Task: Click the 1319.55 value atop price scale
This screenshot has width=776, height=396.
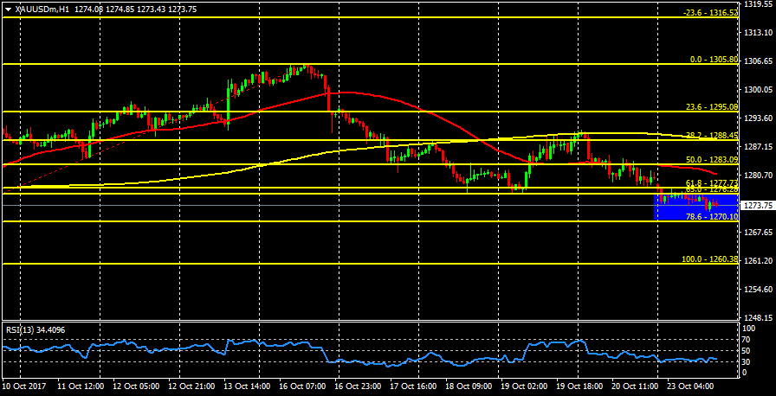Action: click(x=759, y=4)
